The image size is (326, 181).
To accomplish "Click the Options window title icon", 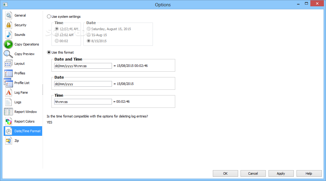I will (x=5, y=5).
